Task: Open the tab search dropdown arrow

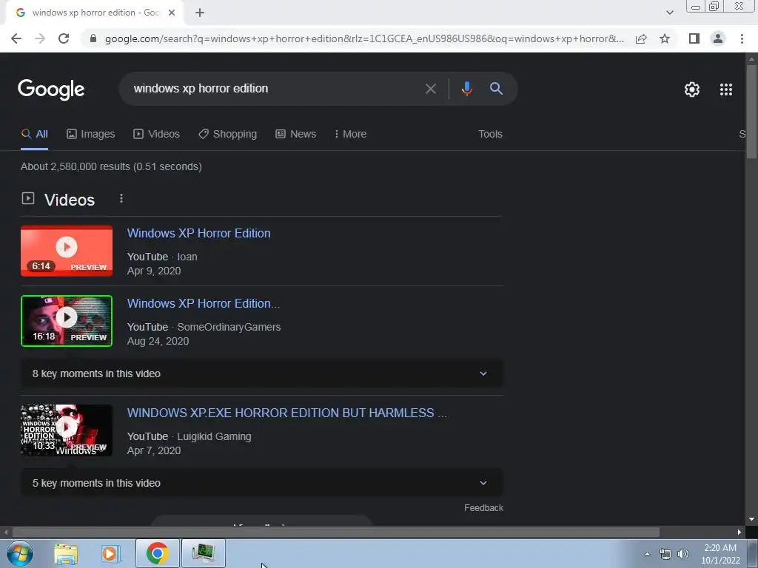Action: (x=669, y=13)
